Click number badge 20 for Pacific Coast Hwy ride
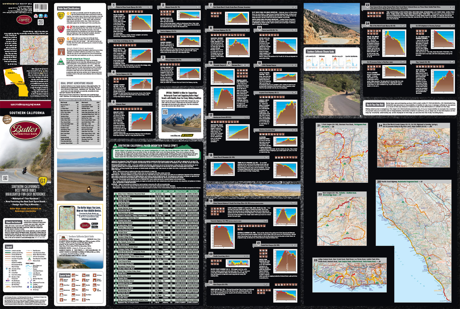This screenshot has width=460, height=309. point(211,254)
